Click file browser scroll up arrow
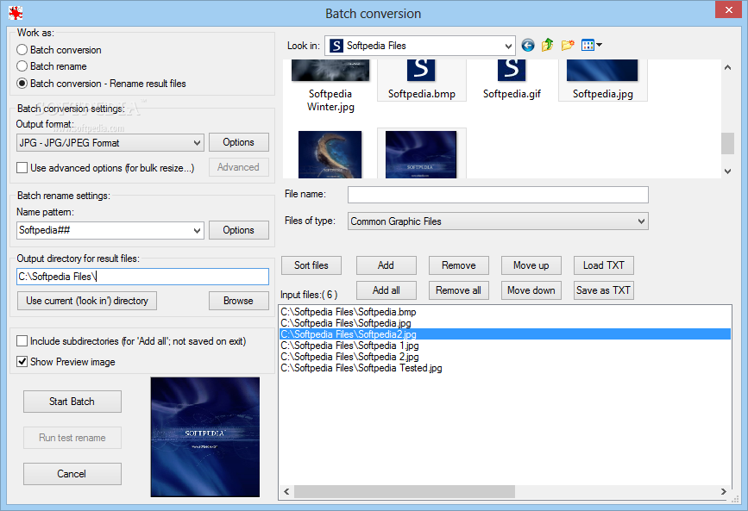The height and width of the screenshot is (511, 748). click(x=727, y=67)
